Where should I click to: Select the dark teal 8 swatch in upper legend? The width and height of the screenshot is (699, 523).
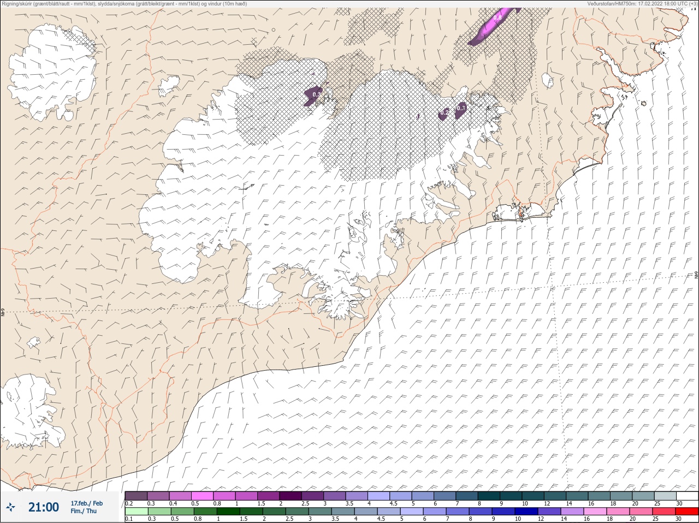489,496
